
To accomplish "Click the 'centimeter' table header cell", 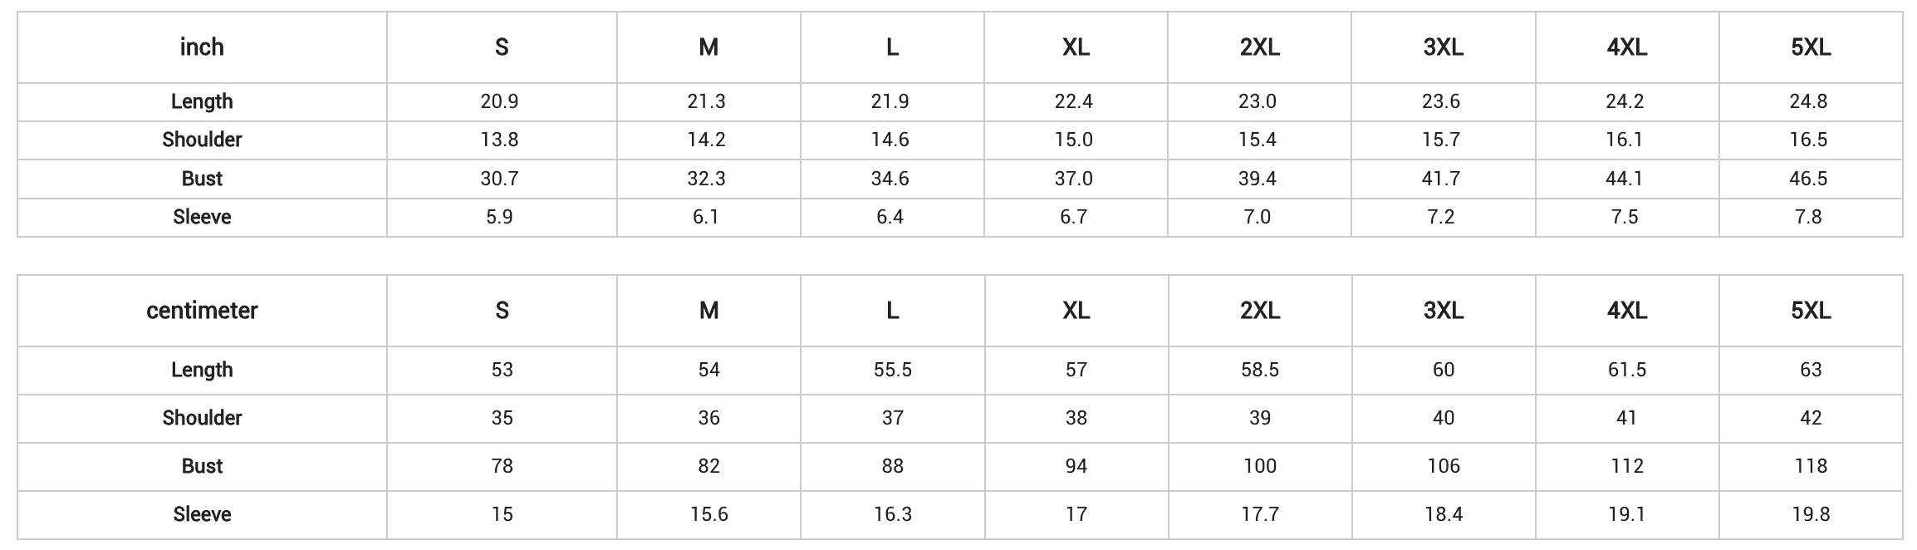I will click(x=202, y=311).
